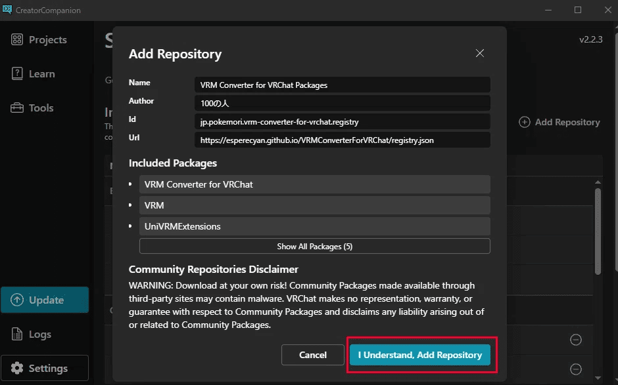Viewport: 618px width, 385px height.
Task: Cancel adding the repository
Action: (312, 355)
